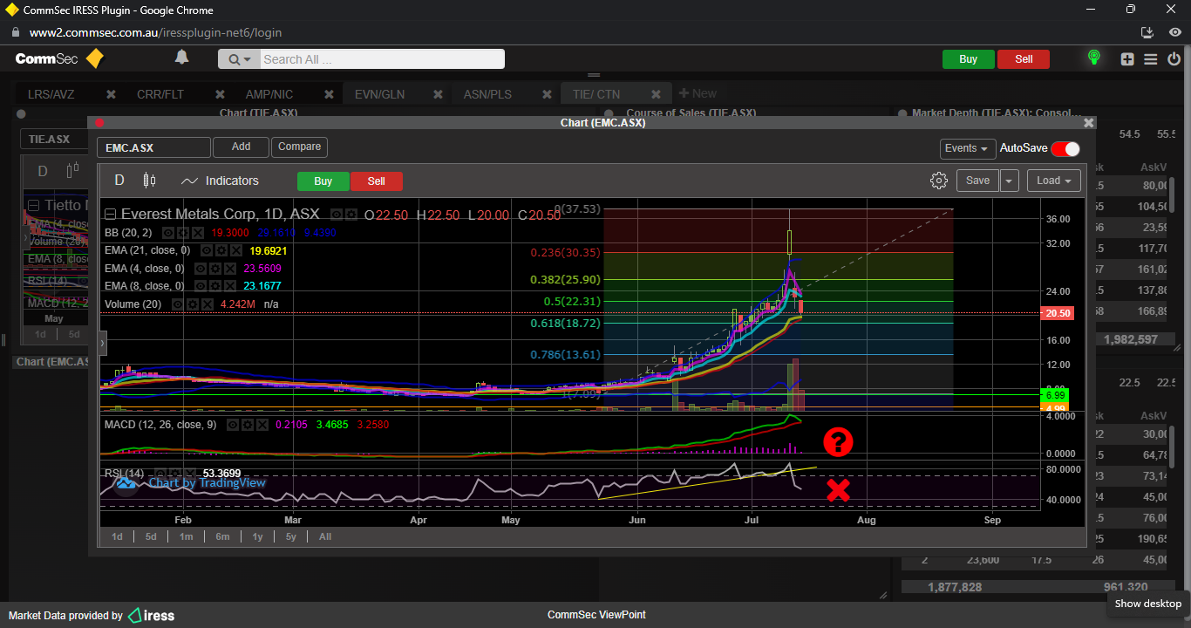
Task: Open the hamburger menu icon
Action: click(x=1151, y=59)
